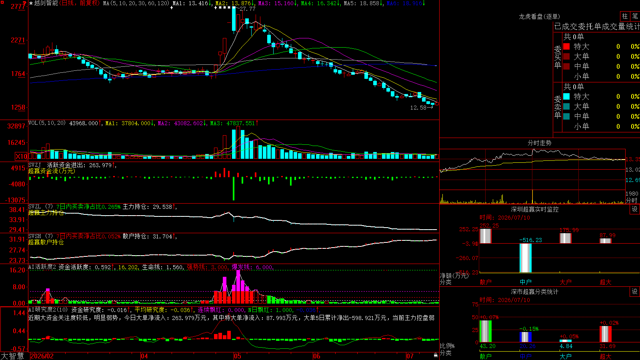Open the (日线,前复权) period selector

point(80,3)
